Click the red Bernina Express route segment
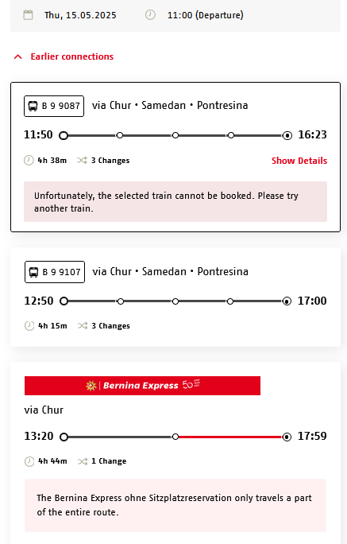 230,437
